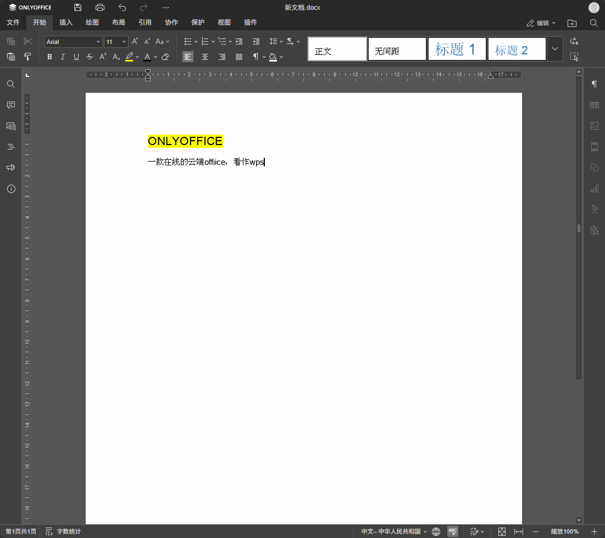605x538 pixels.
Task: Apply the 标题 2 style
Action: 517,49
